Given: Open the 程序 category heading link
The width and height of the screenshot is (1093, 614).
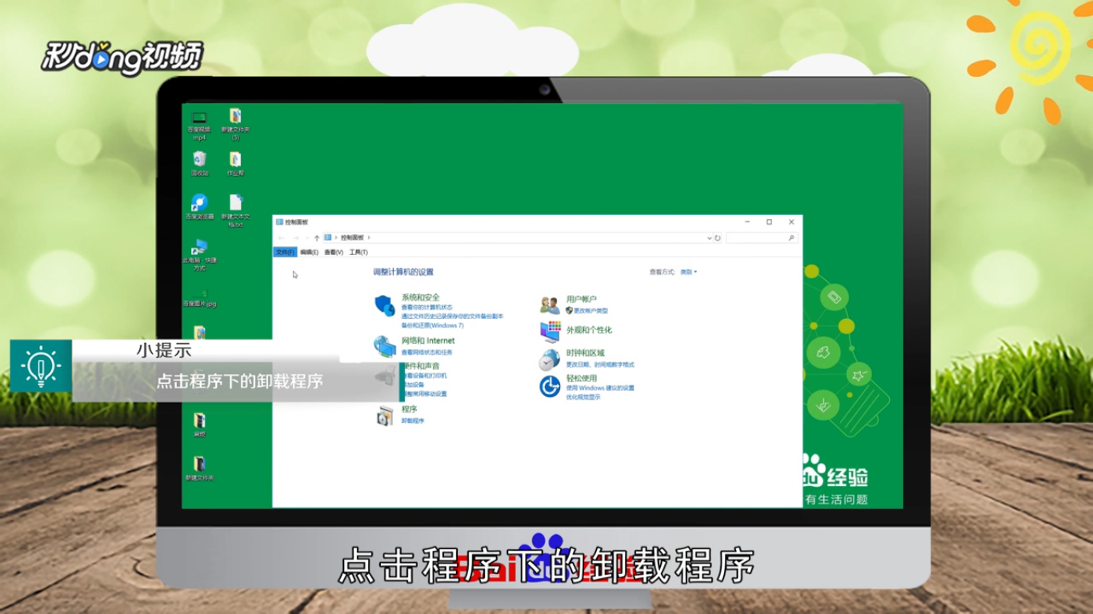Looking at the screenshot, I should [409, 409].
